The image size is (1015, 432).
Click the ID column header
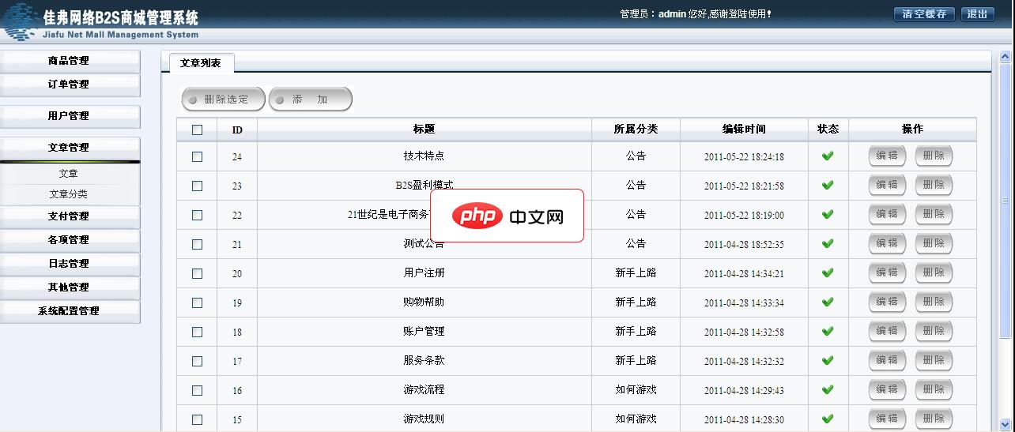[x=237, y=130]
